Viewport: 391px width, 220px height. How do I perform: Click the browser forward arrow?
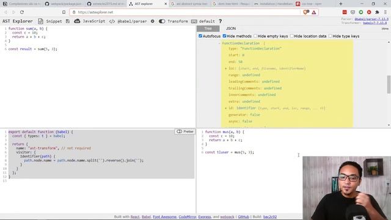[13, 12]
